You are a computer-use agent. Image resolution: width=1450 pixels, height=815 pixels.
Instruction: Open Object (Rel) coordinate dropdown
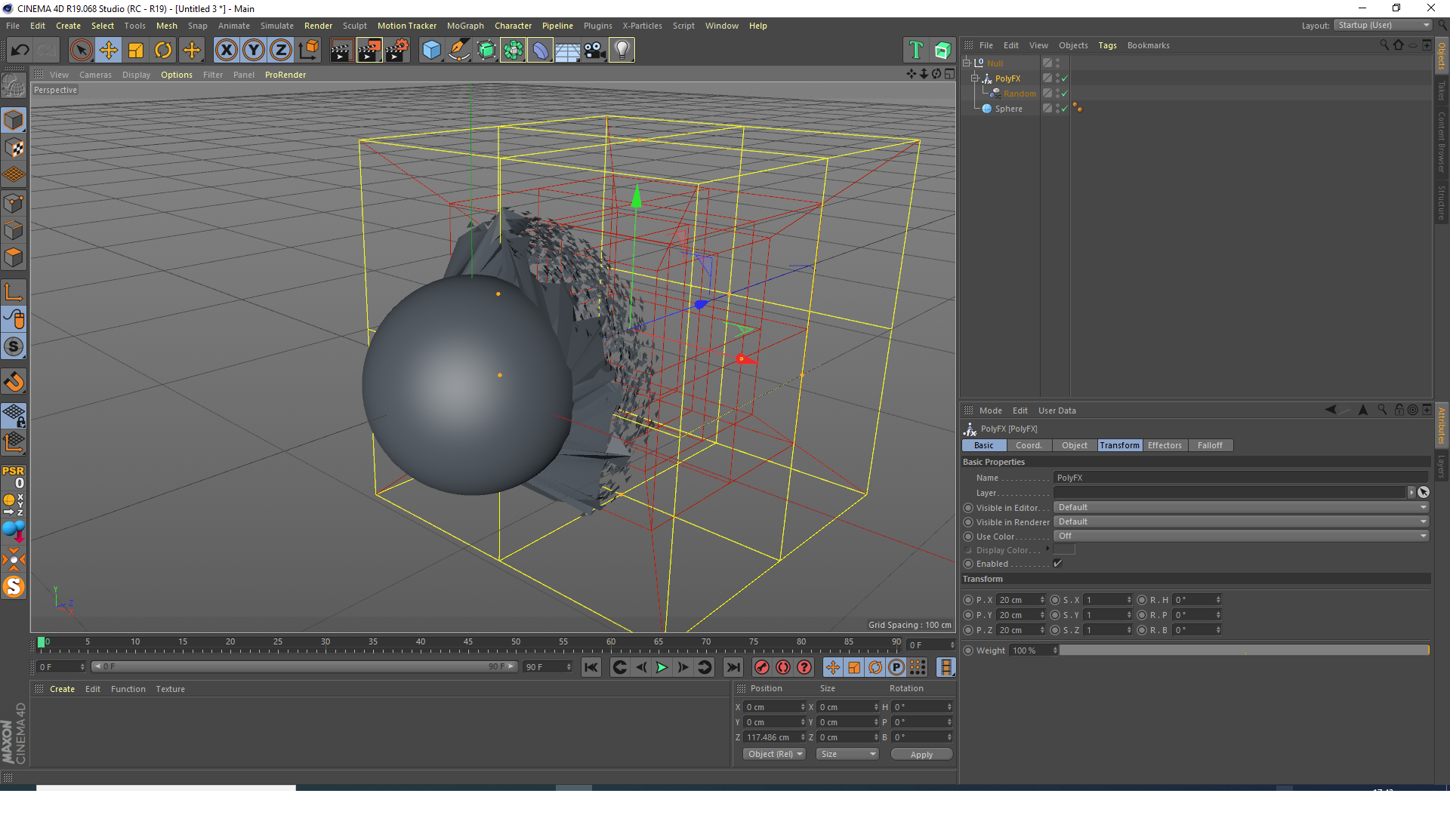point(775,754)
